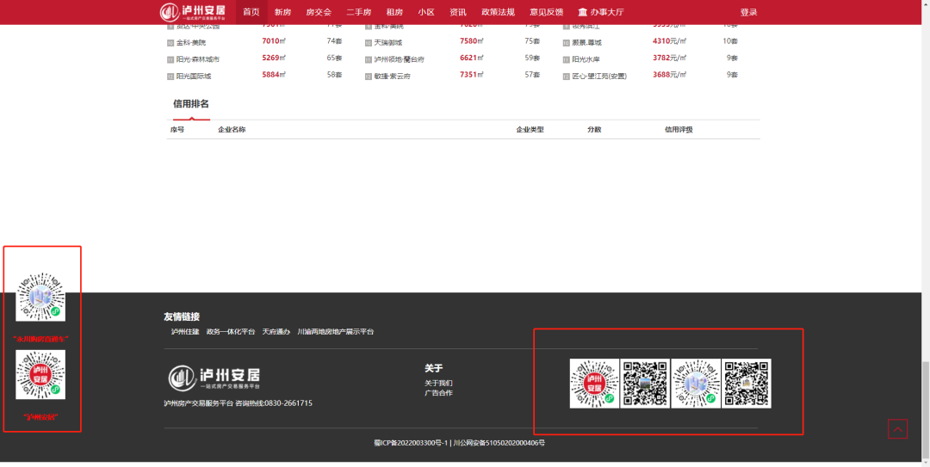The height and width of the screenshot is (467, 930).
Task: Click the 7580㎡ price value
Action: point(472,41)
